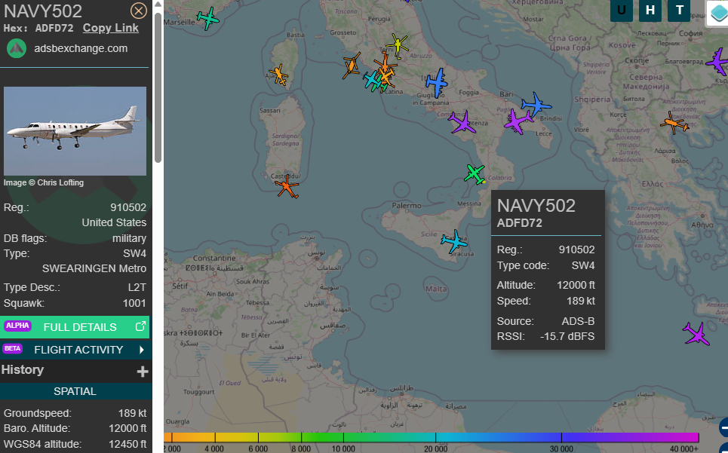Click the scrollbar up arrow in the info panel
The width and height of the screenshot is (728, 453).
158,5
